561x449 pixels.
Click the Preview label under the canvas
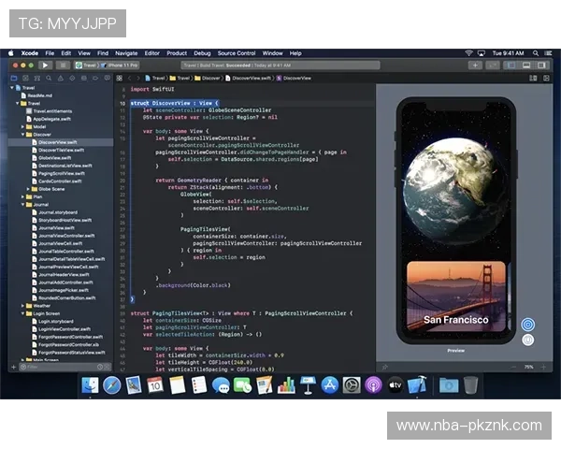(x=455, y=350)
